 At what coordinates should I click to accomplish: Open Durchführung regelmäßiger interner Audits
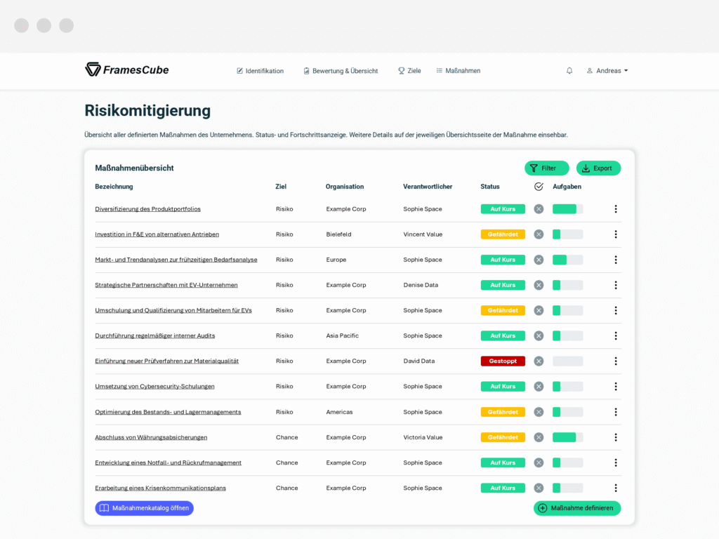[x=155, y=335]
